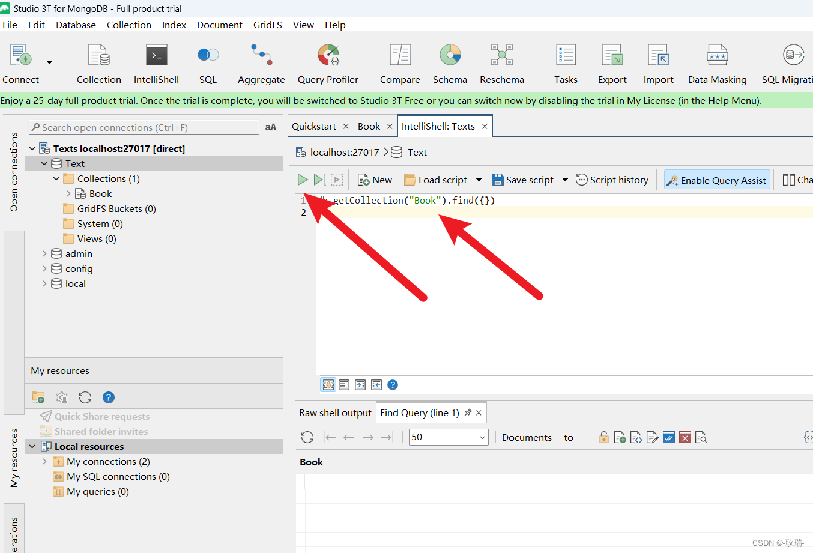Switch to the Quickstart tab
This screenshot has width=813, height=553.
click(x=314, y=126)
